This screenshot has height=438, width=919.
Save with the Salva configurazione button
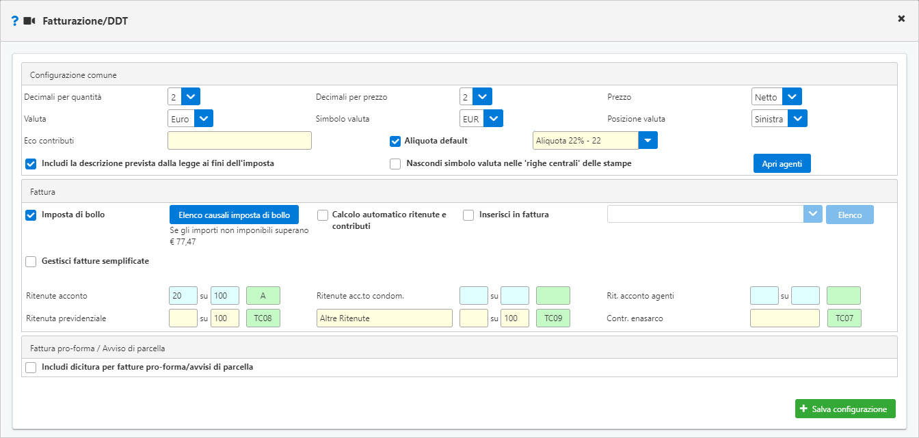[845, 409]
